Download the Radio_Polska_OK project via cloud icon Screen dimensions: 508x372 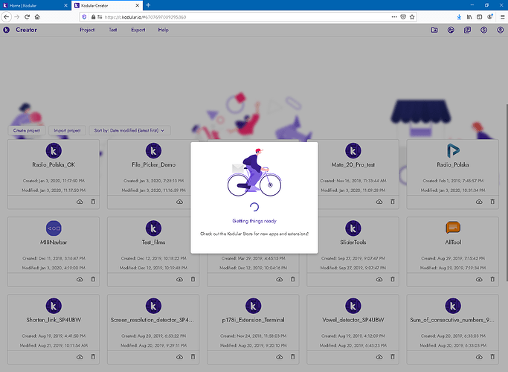point(80,202)
